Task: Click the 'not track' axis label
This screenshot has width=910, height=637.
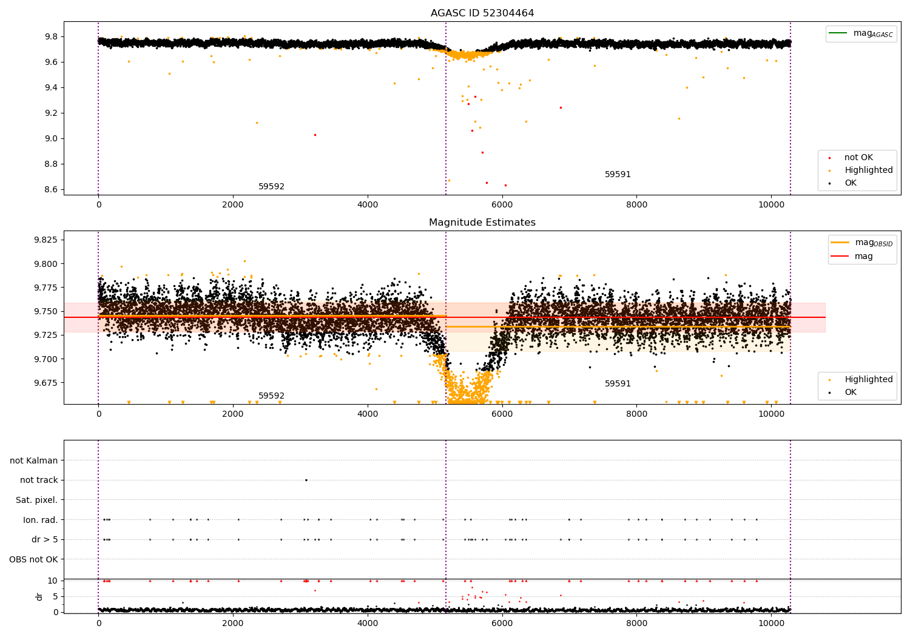Action: click(39, 480)
